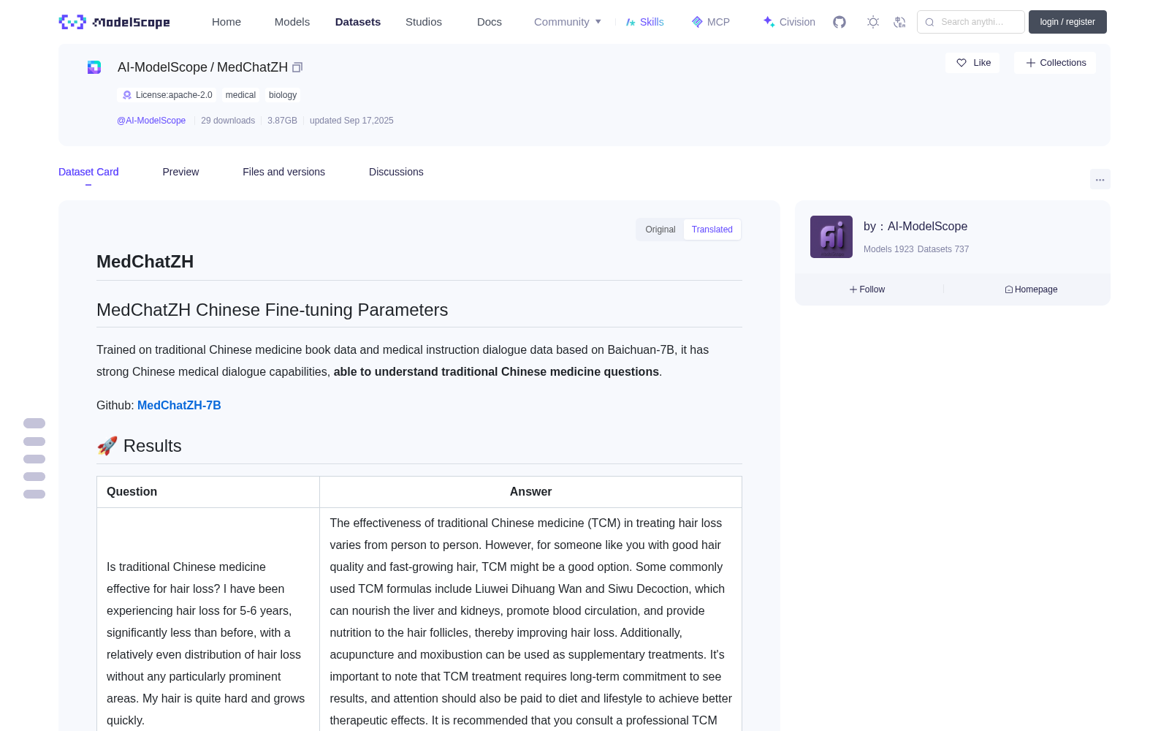Click the login / register button
1169x731 pixels.
pyautogui.click(x=1067, y=22)
